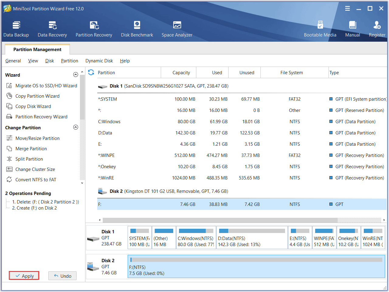389x292 pixels.
Task: Select the C:Windows partition row
Action: click(x=242, y=122)
